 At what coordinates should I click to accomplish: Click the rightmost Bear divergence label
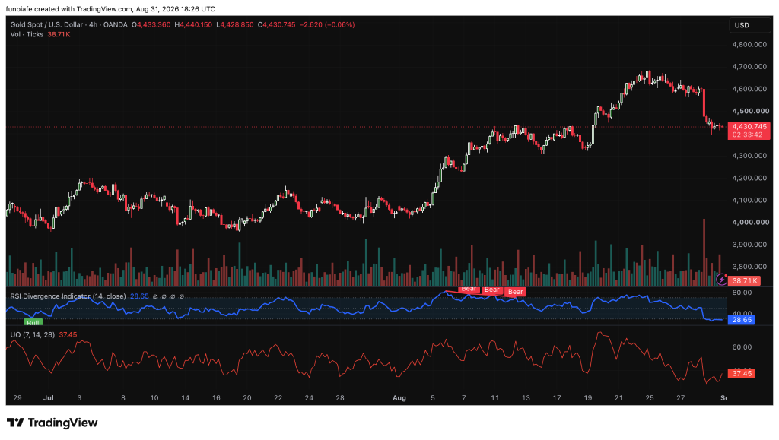pyautogui.click(x=515, y=292)
